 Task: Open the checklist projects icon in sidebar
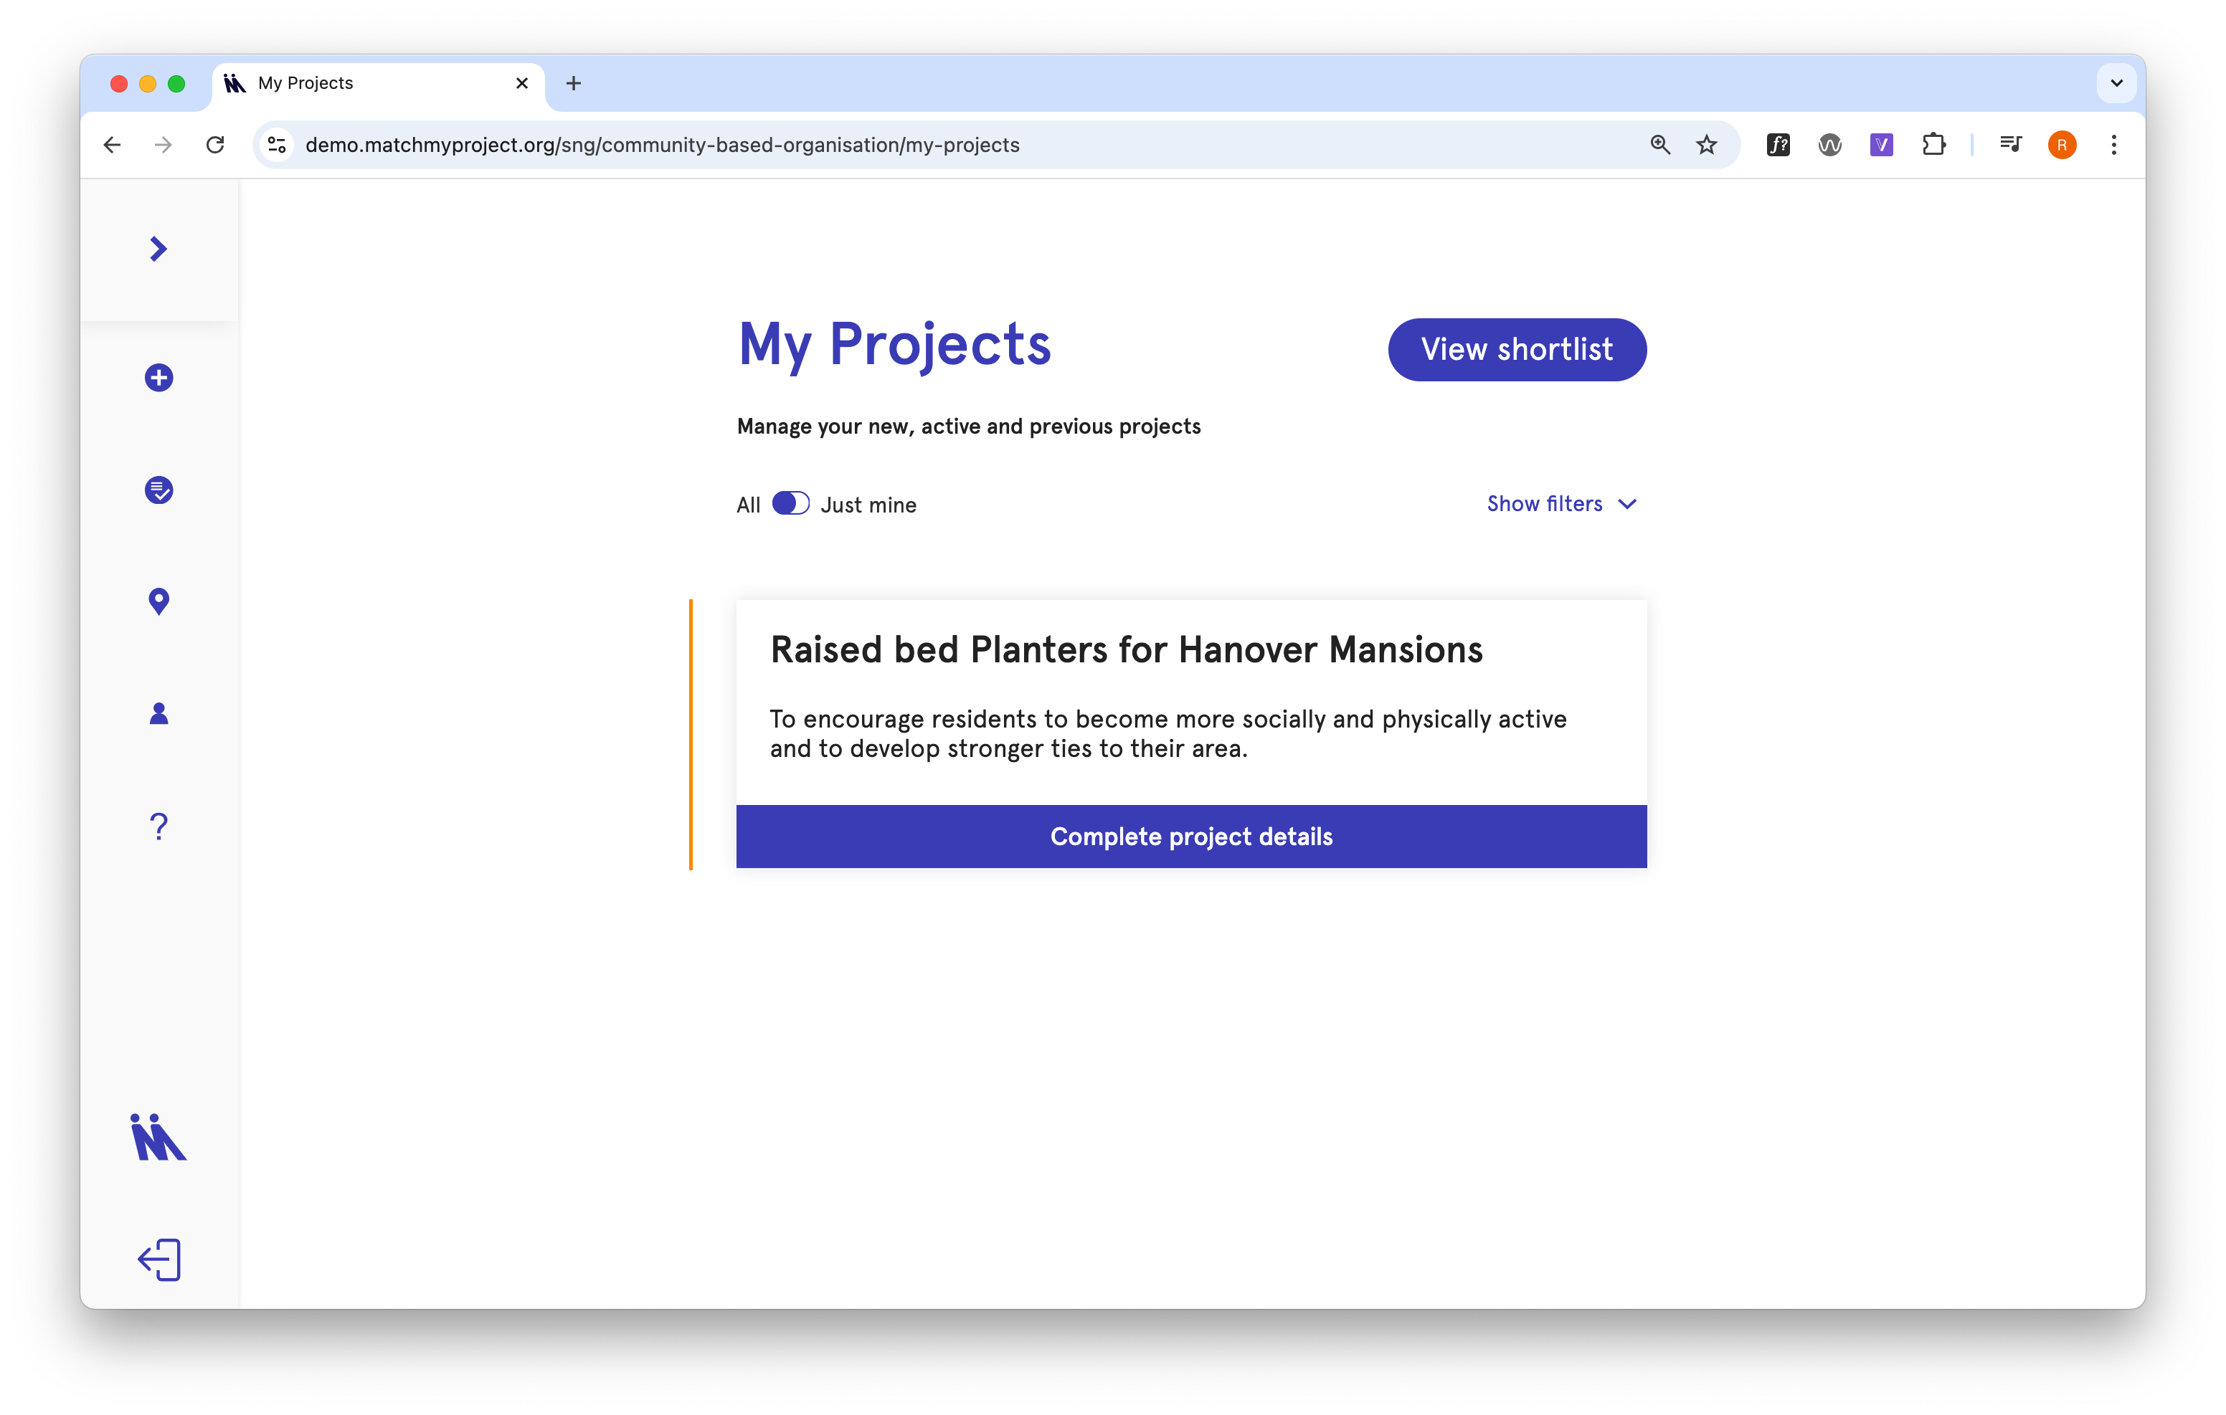(x=159, y=490)
